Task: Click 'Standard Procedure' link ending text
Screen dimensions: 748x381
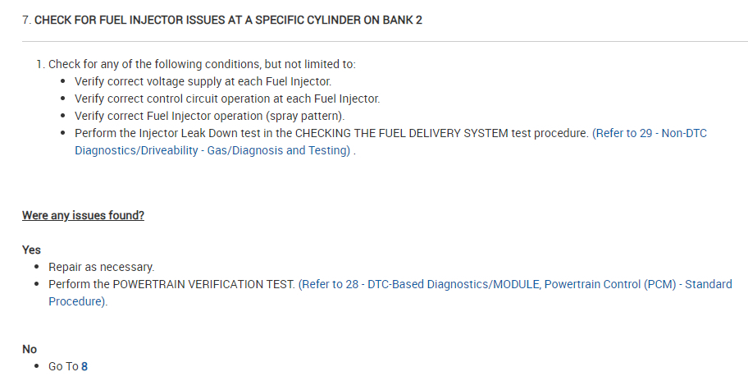Action: (78, 301)
